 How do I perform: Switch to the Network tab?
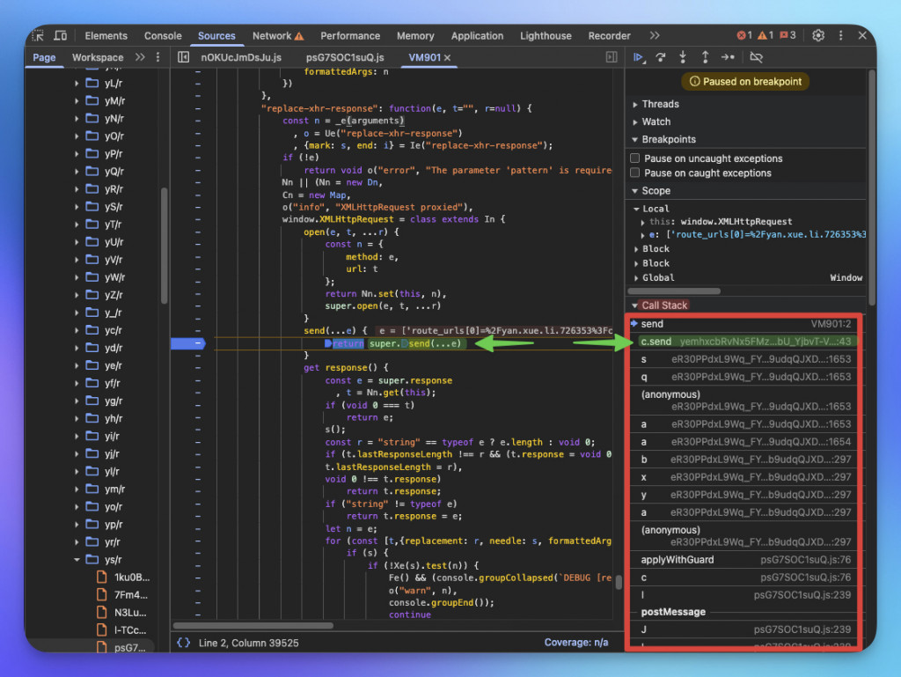[272, 36]
